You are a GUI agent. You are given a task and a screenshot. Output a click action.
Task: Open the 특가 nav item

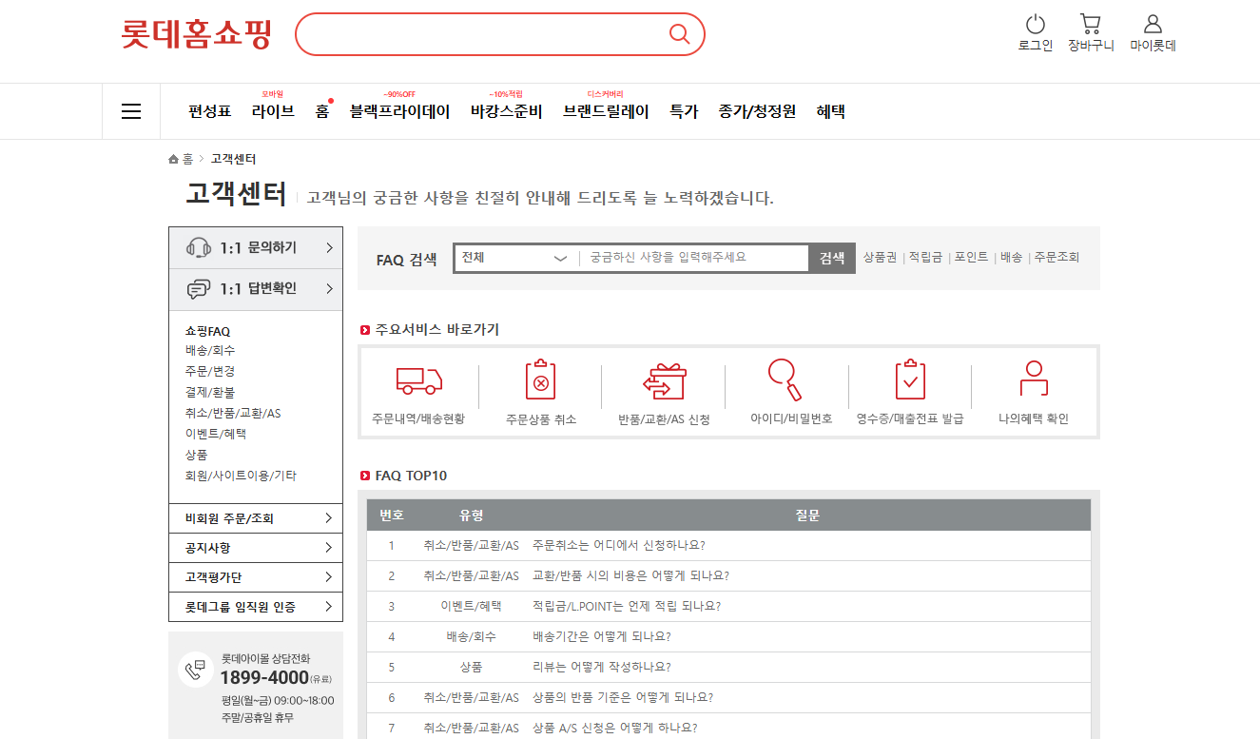[684, 111]
